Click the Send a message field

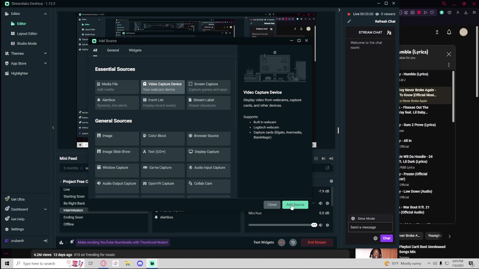point(370,227)
